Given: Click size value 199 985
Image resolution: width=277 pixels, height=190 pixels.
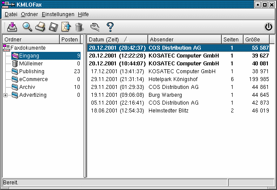Looking at the screenshot, I should point(259,79).
